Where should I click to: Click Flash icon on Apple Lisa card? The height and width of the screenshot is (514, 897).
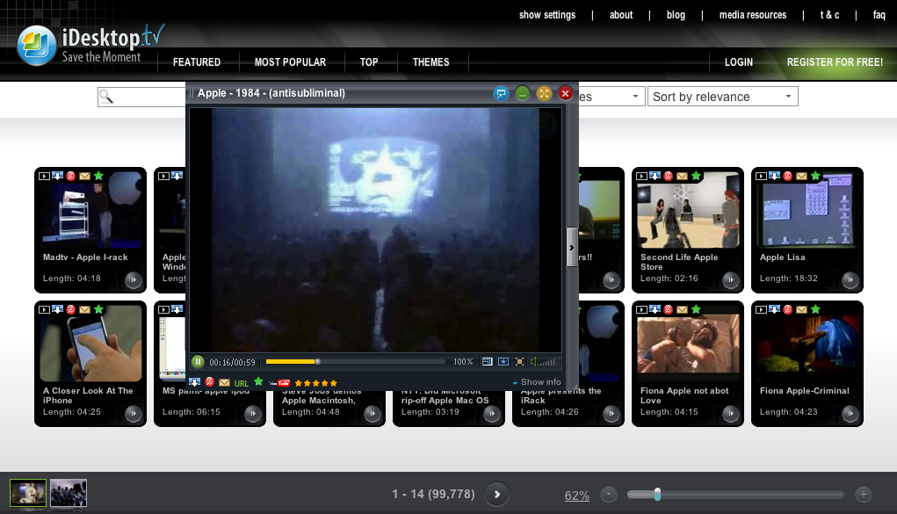[788, 176]
